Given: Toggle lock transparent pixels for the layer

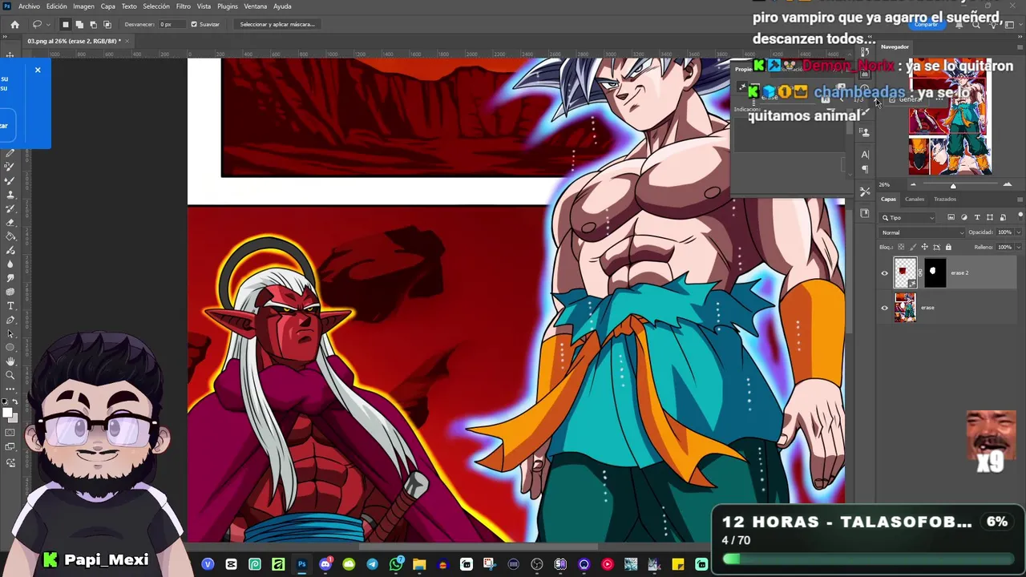Looking at the screenshot, I should [x=901, y=247].
